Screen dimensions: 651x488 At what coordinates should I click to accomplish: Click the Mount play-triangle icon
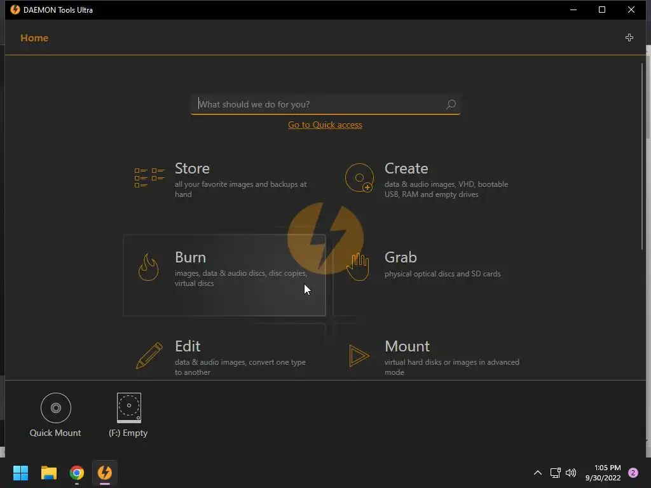pos(359,356)
